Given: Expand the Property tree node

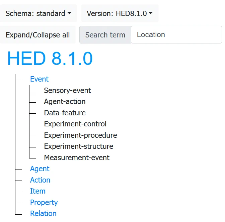Looking at the screenshot, I should [44, 202].
